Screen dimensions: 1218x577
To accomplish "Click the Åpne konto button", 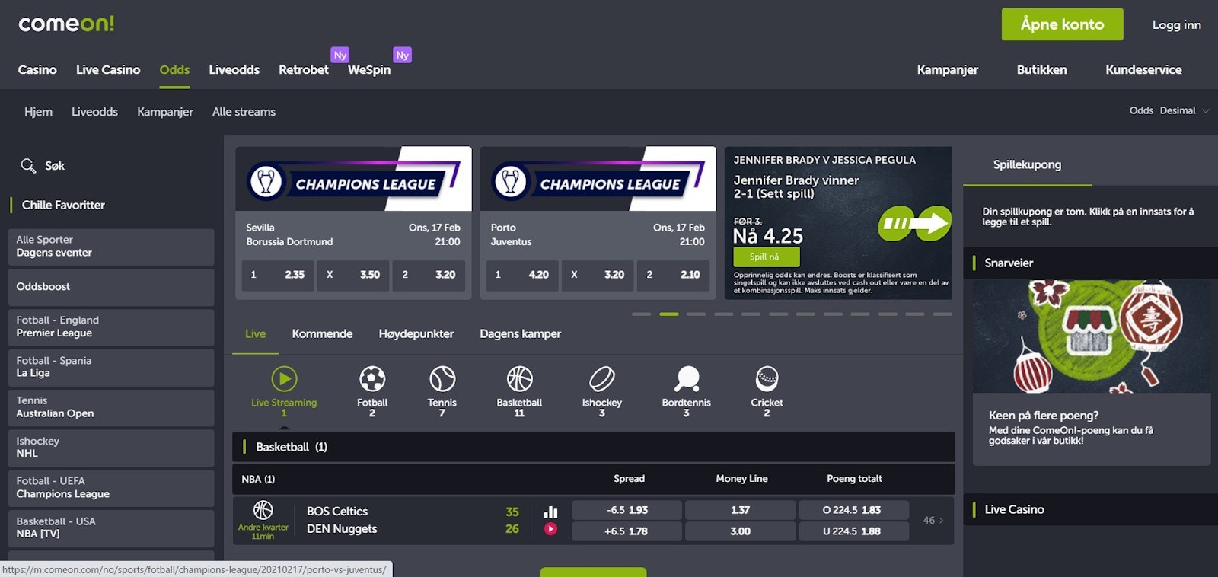I will (x=1061, y=24).
